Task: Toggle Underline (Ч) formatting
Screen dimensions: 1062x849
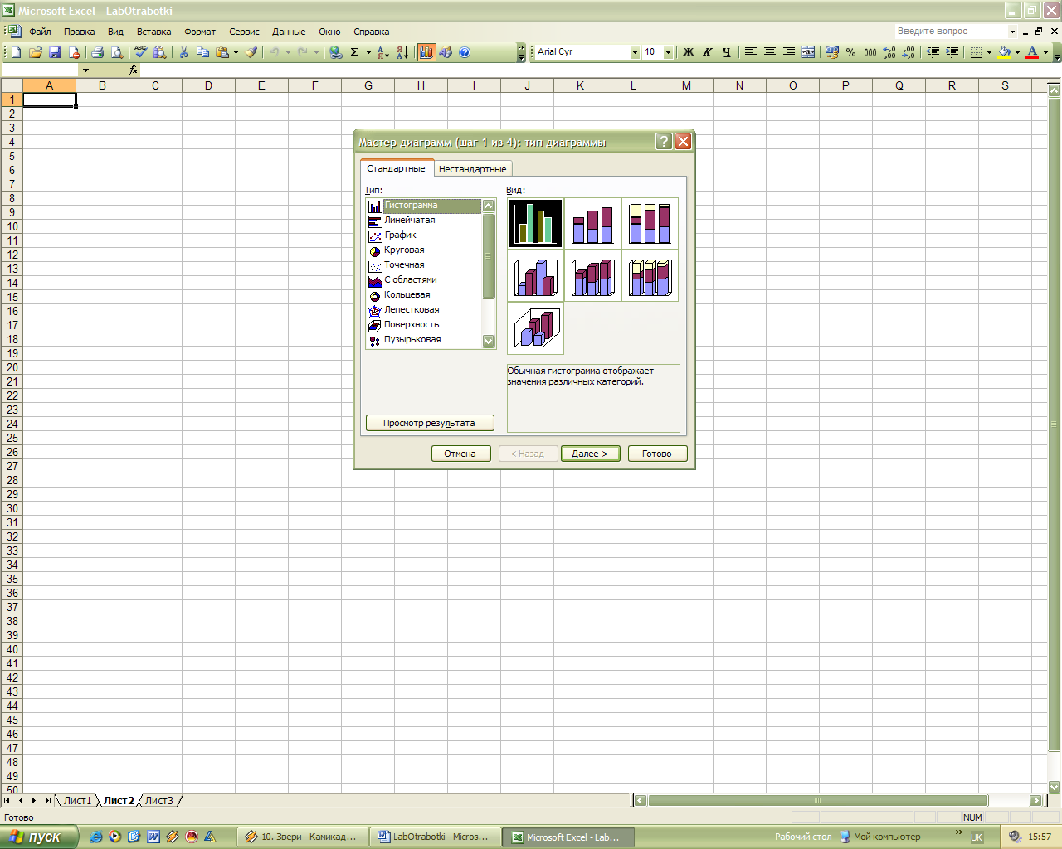Action: [727, 52]
